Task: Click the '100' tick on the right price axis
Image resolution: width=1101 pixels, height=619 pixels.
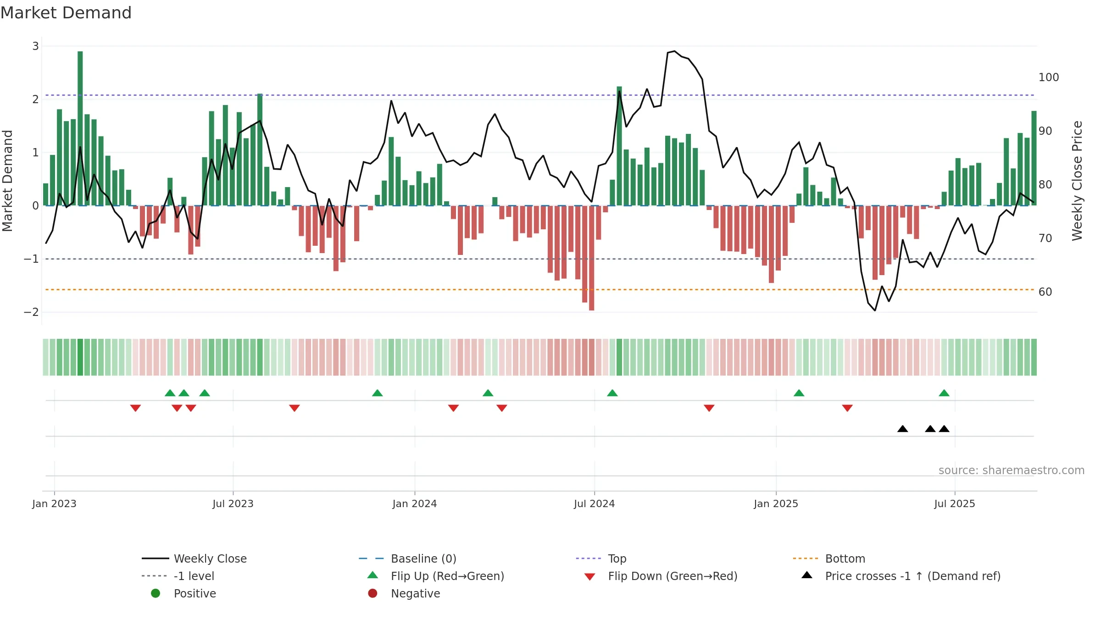Action: (1049, 77)
